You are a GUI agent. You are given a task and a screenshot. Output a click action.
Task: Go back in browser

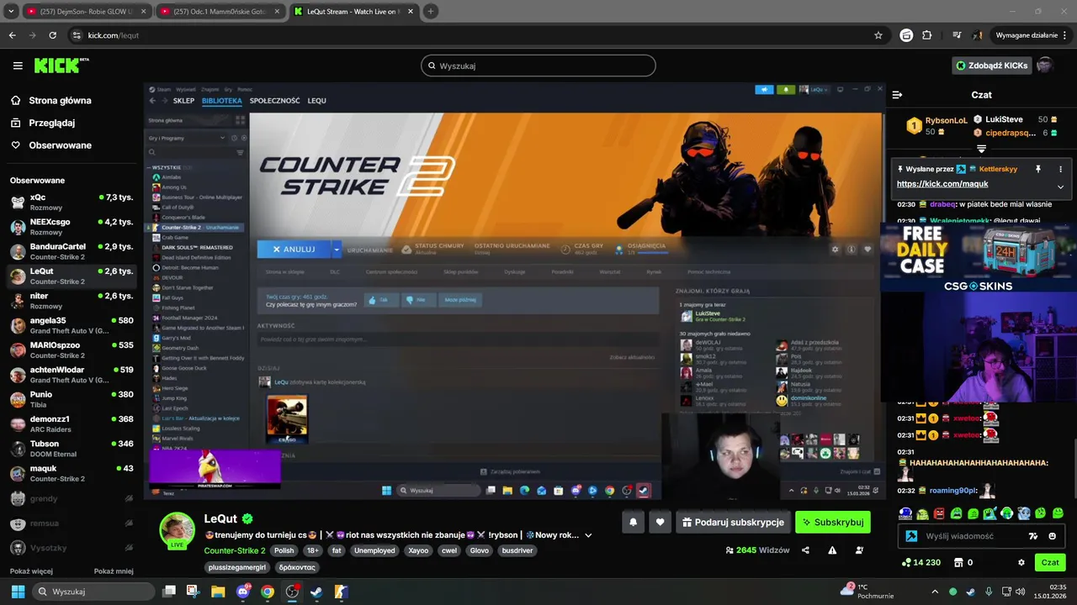(12, 35)
